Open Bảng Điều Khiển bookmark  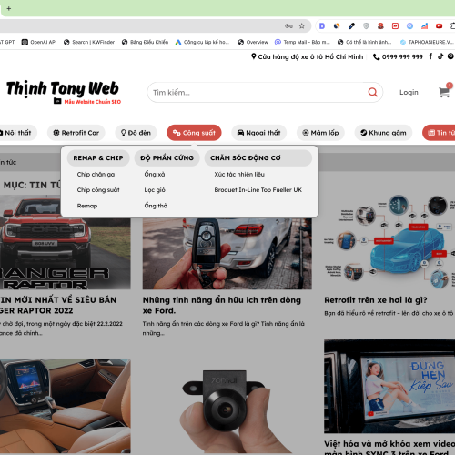pos(145,42)
